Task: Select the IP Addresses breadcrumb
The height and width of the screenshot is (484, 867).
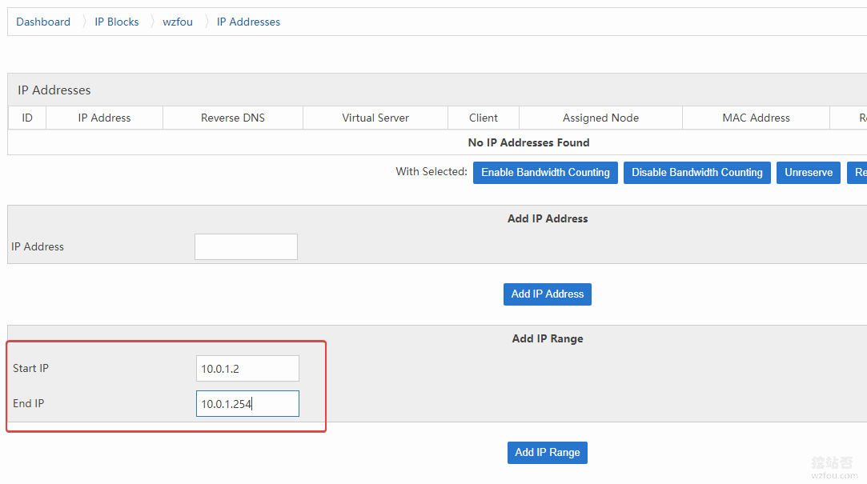Action: [x=248, y=22]
